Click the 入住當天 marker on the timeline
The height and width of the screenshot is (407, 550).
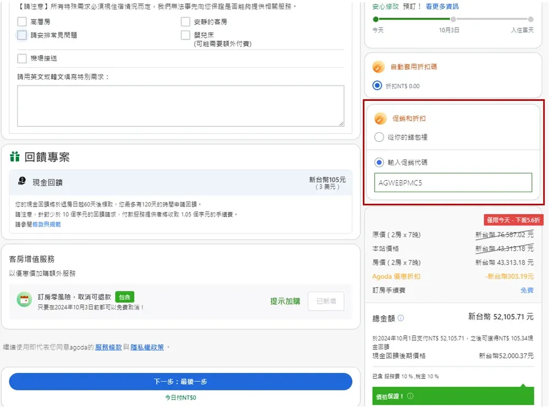(x=531, y=19)
